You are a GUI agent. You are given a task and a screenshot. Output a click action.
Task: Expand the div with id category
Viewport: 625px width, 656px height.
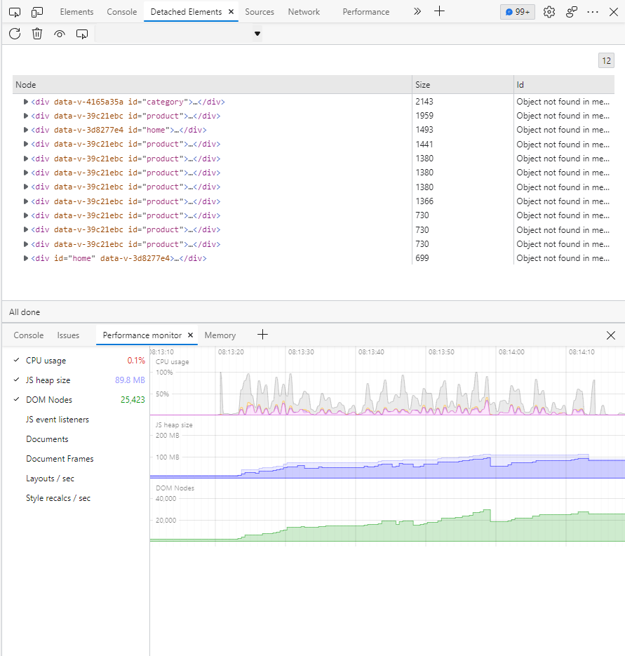coord(25,101)
